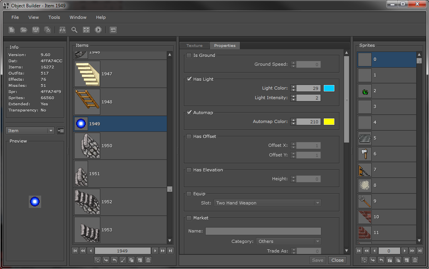429x269 pixels.
Task: Open the four-square grid viewer icon
Action: [x=86, y=30]
